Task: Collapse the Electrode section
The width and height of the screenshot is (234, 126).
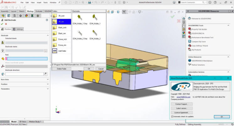Action: pyautogui.click(x=48, y=35)
